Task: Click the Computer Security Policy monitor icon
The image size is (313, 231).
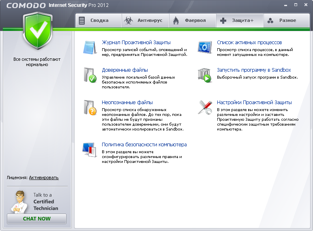Action: tap(89, 150)
